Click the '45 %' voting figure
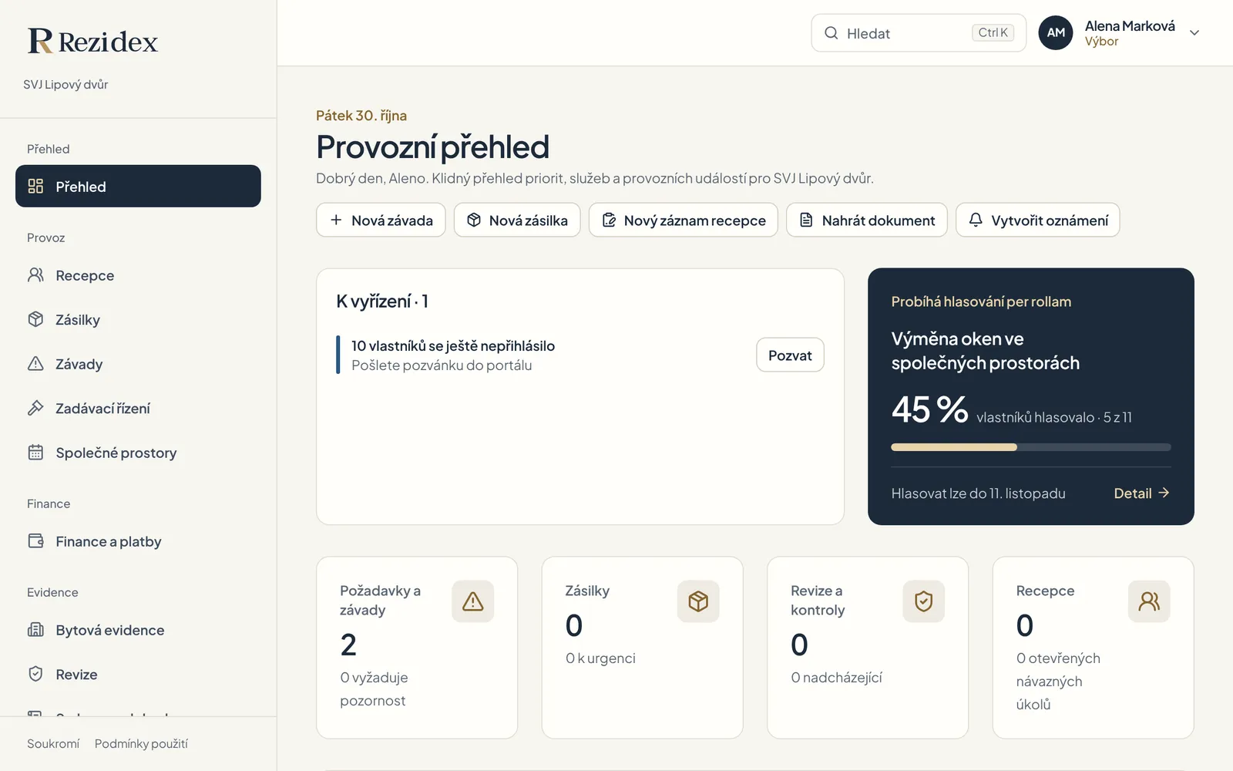The width and height of the screenshot is (1233, 771). pyautogui.click(x=929, y=409)
